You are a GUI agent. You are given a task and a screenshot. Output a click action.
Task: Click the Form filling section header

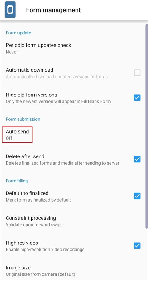pos(17,181)
